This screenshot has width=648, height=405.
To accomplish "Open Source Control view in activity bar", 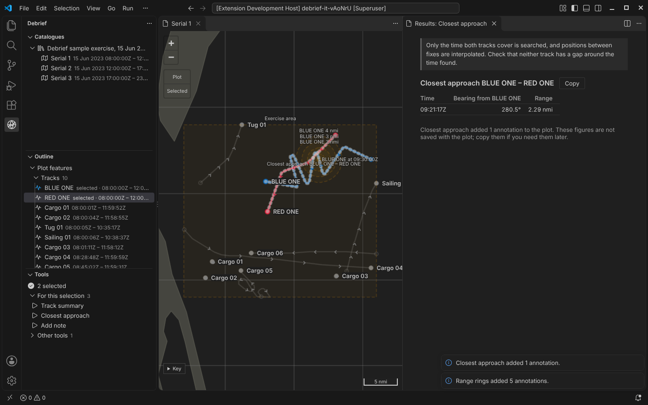I will [12, 65].
